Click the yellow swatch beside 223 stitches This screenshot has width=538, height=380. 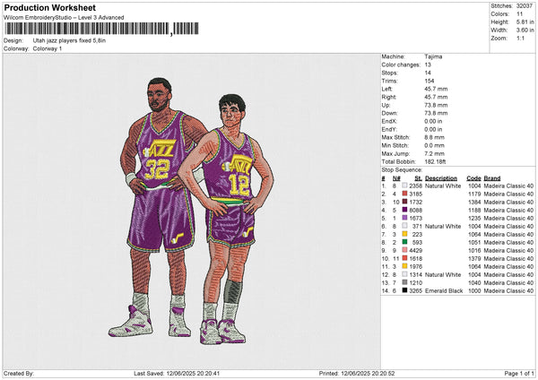tap(405, 234)
